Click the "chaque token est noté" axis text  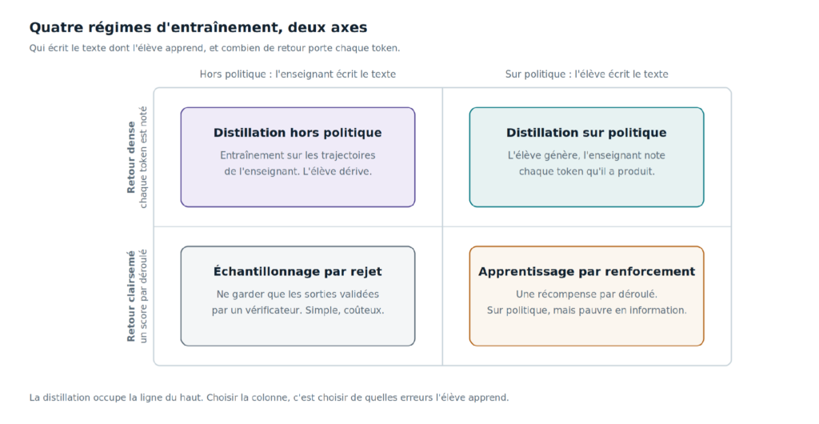click(x=143, y=157)
